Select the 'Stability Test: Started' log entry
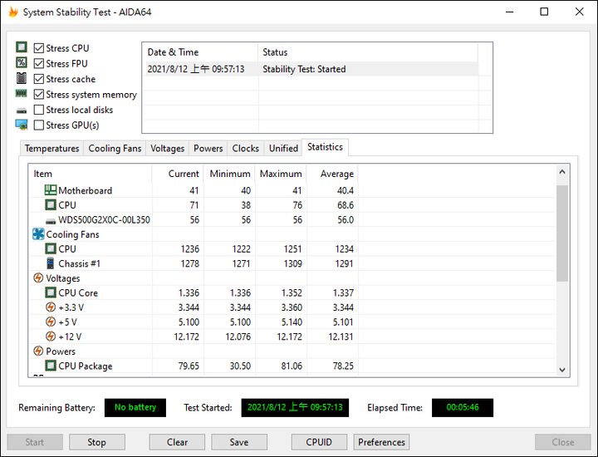The image size is (598, 457). tap(304, 69)
